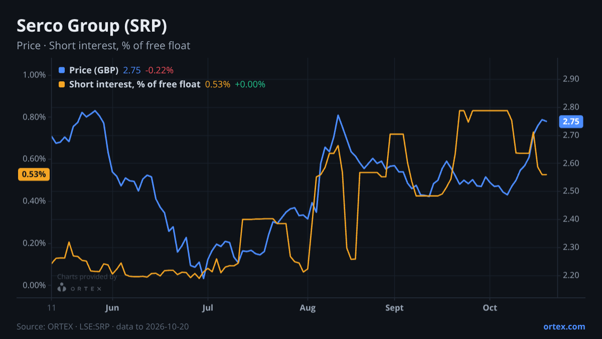Click the 0.60% left axis label

tap(35, 159)
